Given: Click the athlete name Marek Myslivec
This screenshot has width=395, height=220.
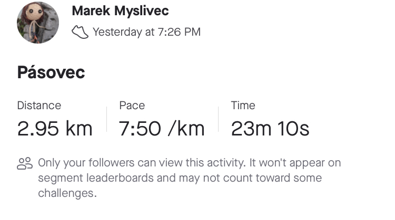Looking at the screenshot, I should (120, 11).
